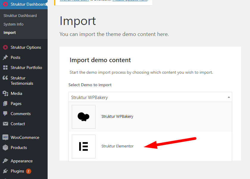Screen dimensions: 250x179
Task: Open the Plugins menu
Action: [x=24, y=171]
